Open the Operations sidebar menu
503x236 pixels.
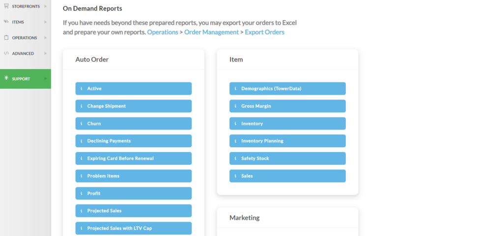coord(26,38)
